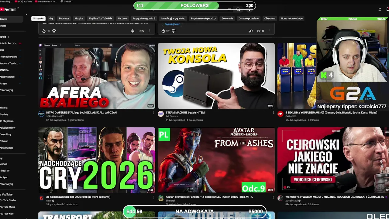
Task: Open options menu for Avatar Frontiers video
Action: coord(273,197)
